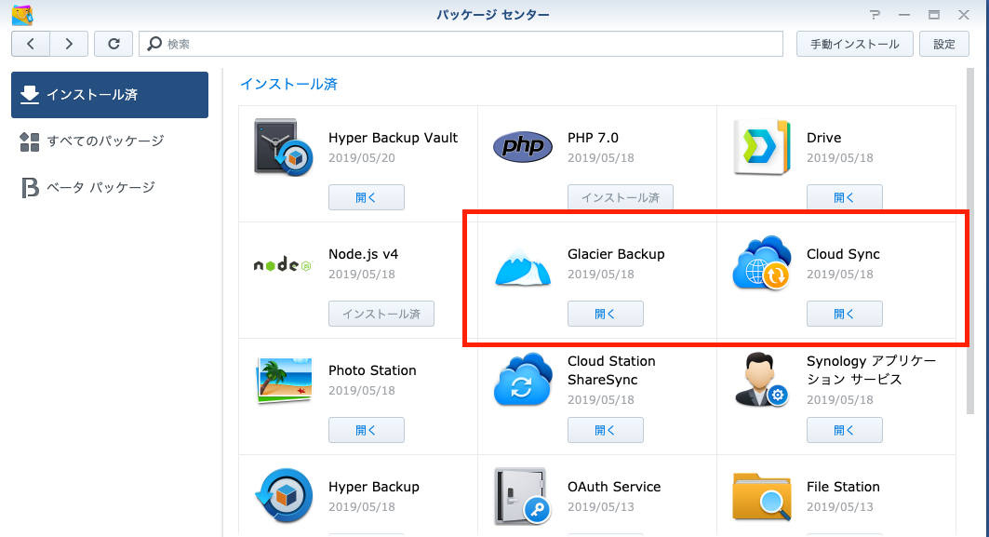Viewport: 989px width, 537px height.
Task: Click the Cloud Station ShareSync icon
Action: [x=523, y=379]
